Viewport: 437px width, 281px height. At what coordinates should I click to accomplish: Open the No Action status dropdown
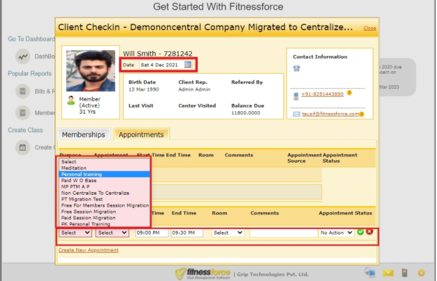pos(336,233)
